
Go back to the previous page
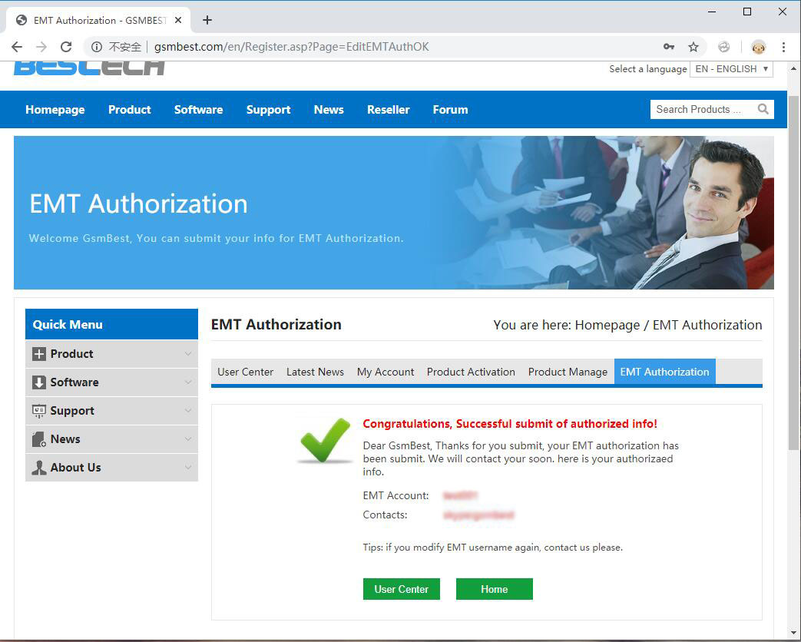17,47
